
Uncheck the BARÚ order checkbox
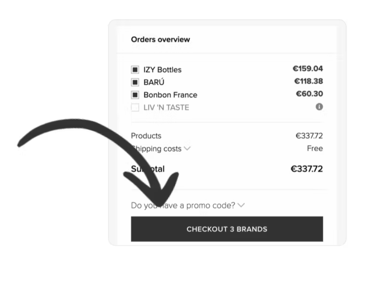pos(135,82)
